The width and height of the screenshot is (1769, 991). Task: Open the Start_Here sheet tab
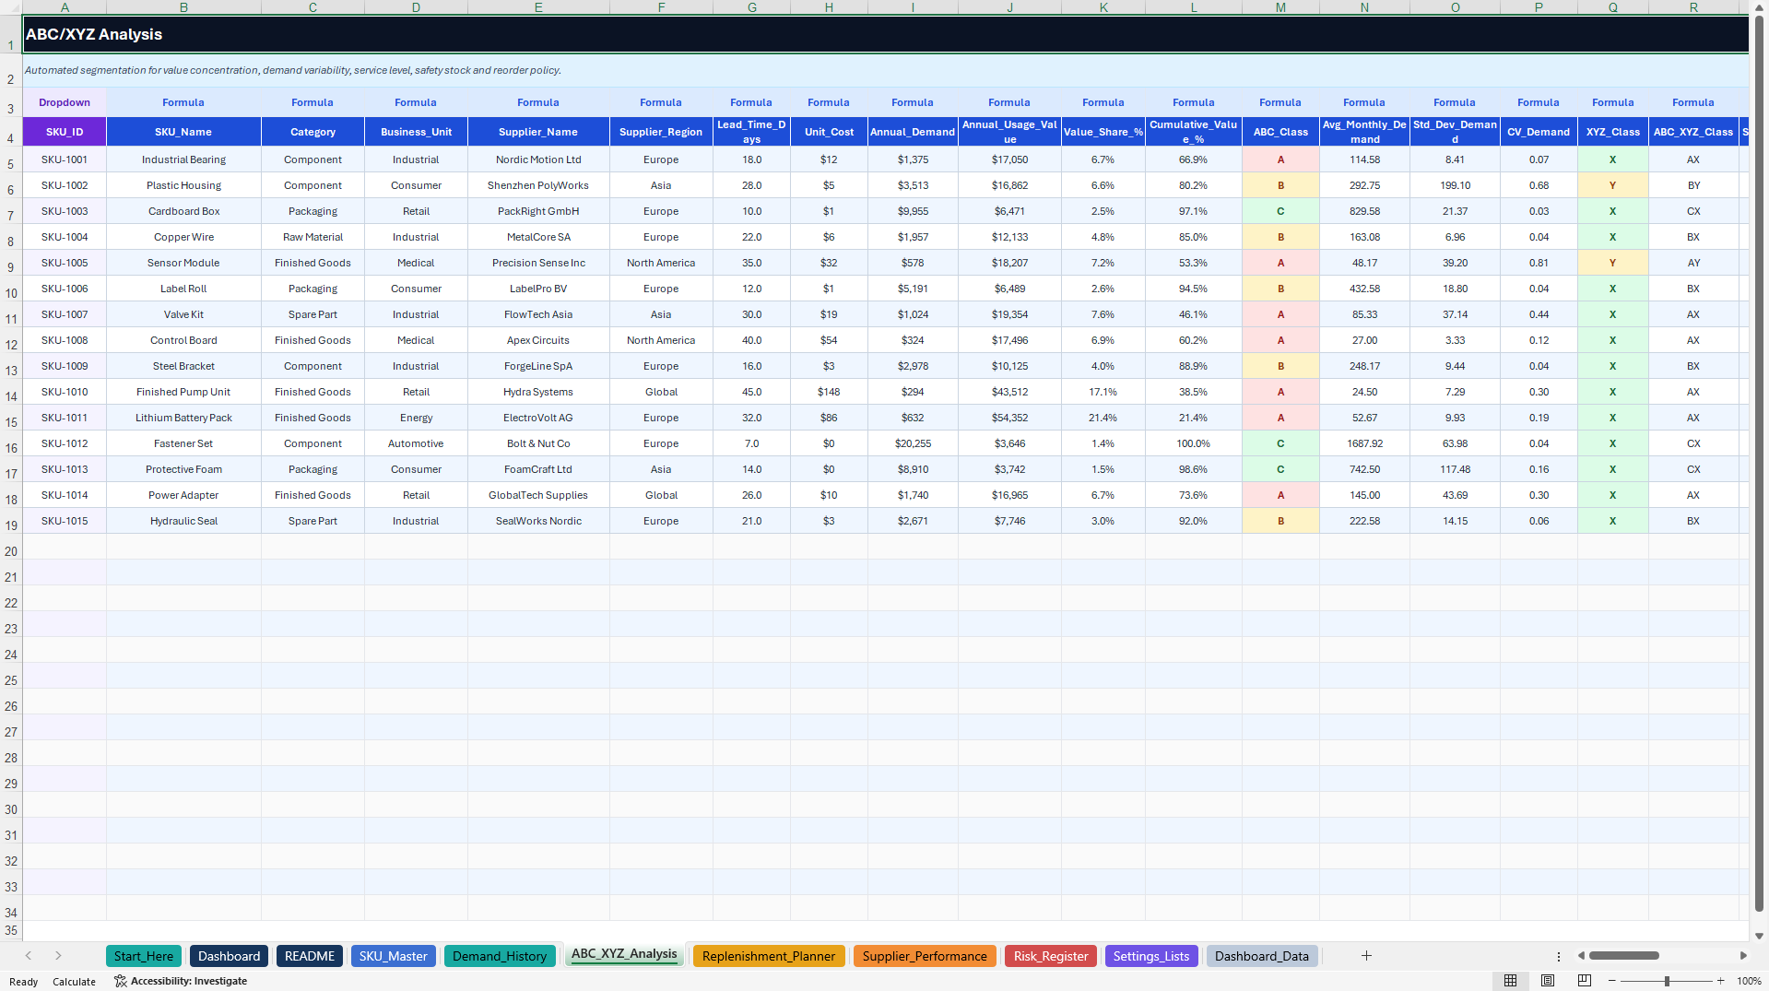coord(144,956)
